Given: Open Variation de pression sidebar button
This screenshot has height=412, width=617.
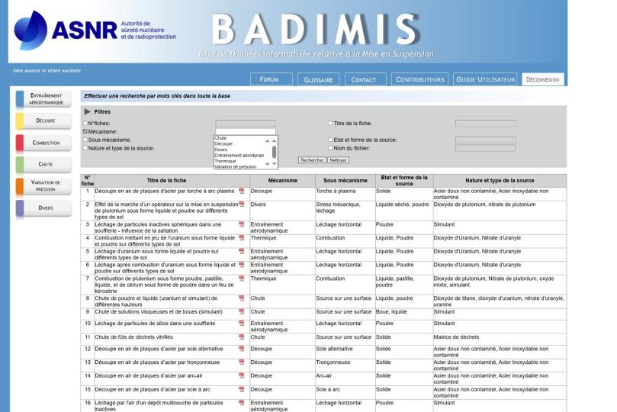Looking at the screenshot, I should tap(43, 185).
